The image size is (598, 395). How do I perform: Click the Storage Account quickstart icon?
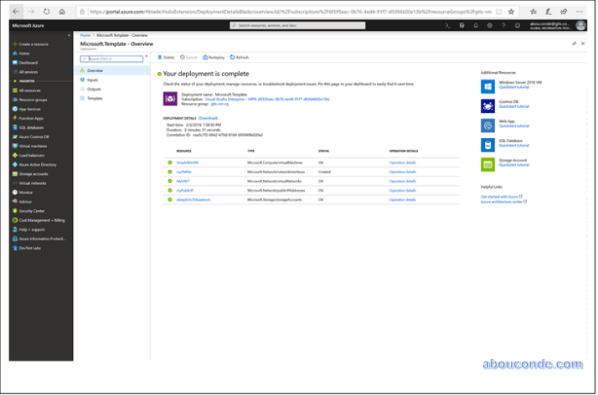(487, 165)
